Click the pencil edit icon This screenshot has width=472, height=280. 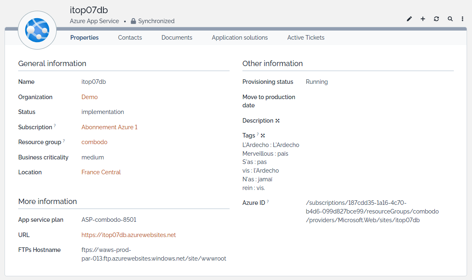409,19
